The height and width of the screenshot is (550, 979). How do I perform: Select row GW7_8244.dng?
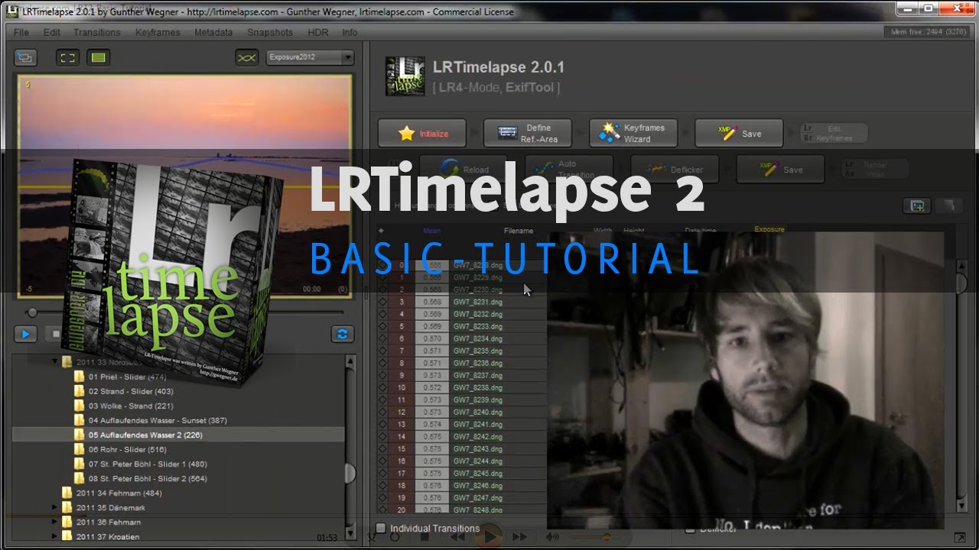tap(478, 461)
